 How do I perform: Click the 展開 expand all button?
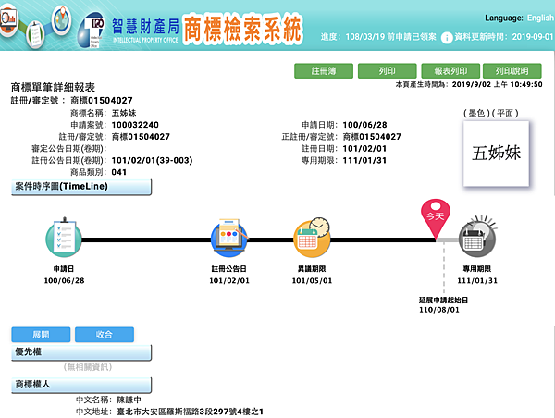pos(41,335)
